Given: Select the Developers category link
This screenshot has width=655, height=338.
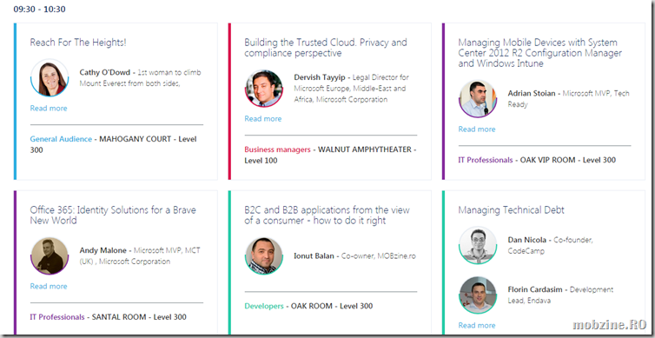Looking at the screenshot, I should [264, 306].
